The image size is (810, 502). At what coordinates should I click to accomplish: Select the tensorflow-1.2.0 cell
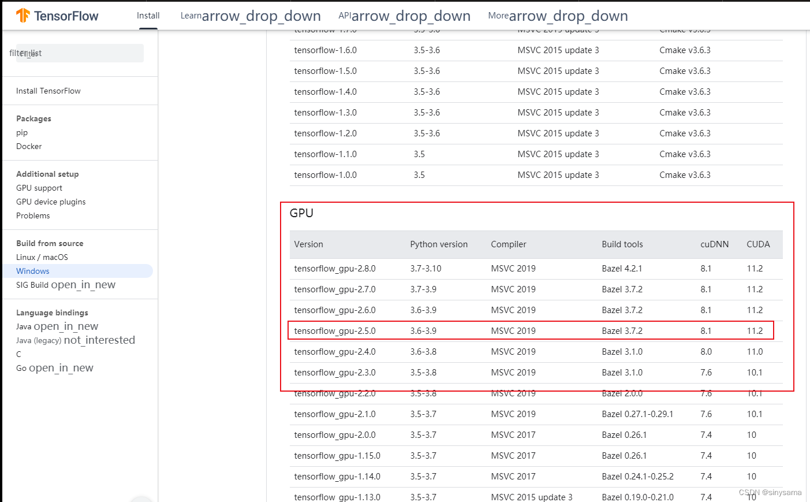click(326, 133)
